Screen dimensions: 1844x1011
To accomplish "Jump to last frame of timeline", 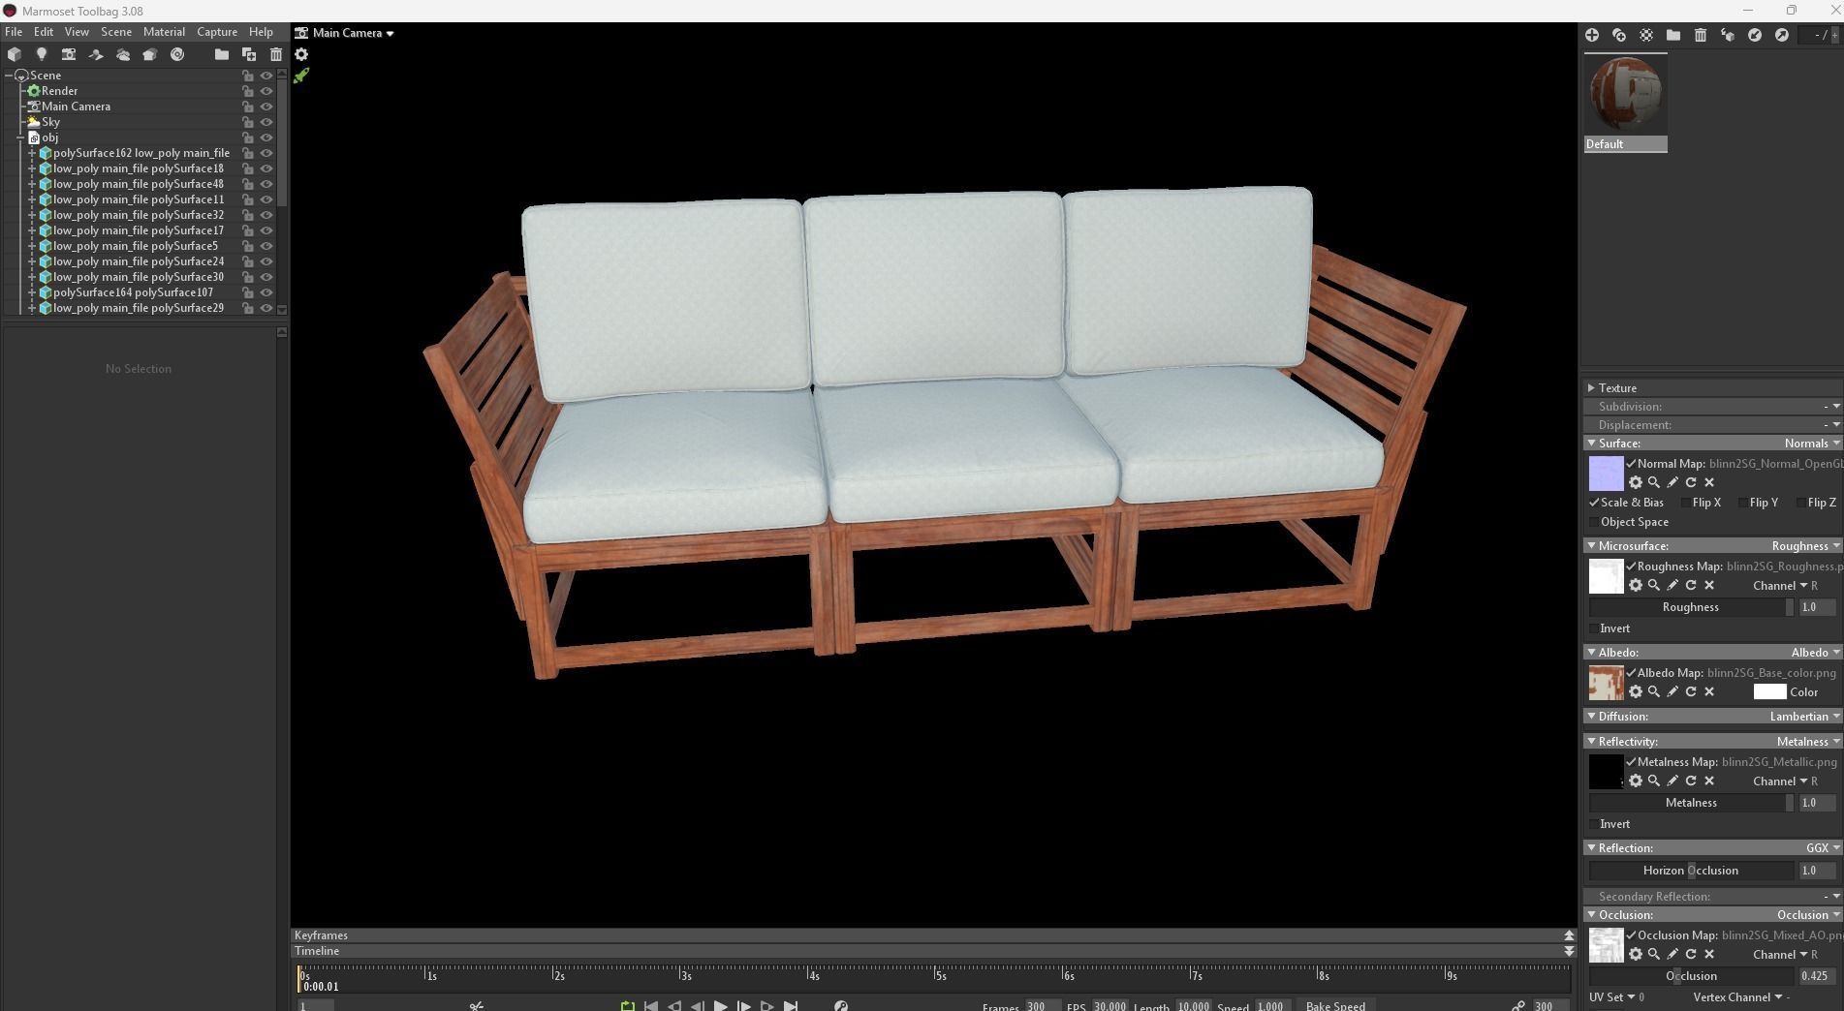I will click(x=791, y=1005).
